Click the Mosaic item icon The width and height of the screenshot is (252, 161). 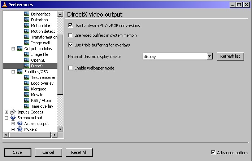(x=27, y=95)
